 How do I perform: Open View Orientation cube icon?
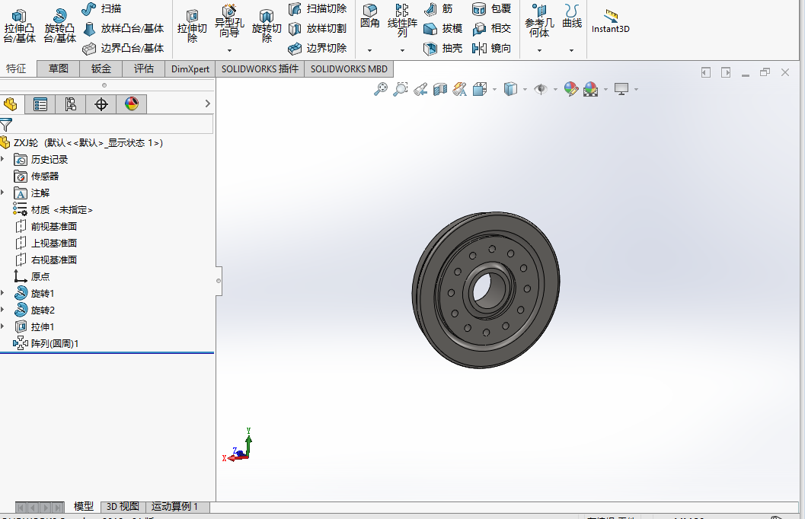[x=480, y=89]
